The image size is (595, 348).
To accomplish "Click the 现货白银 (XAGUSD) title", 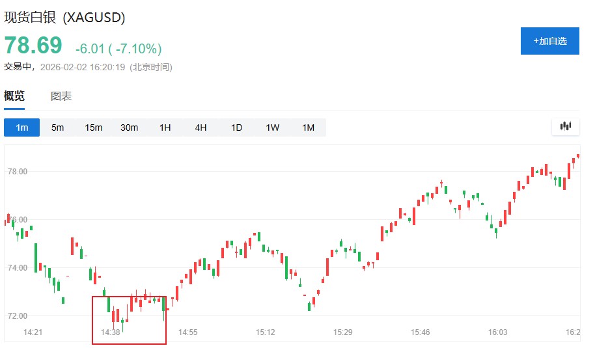I will (x=65, y=18).
